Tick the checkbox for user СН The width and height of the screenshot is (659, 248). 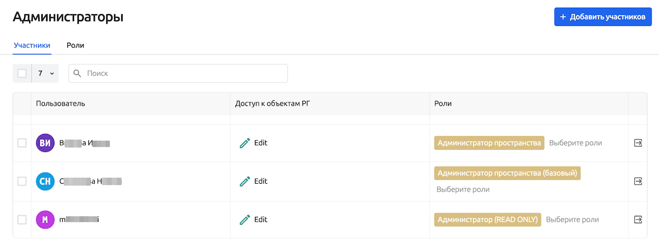pyautogui.click(x=22, y=182)
